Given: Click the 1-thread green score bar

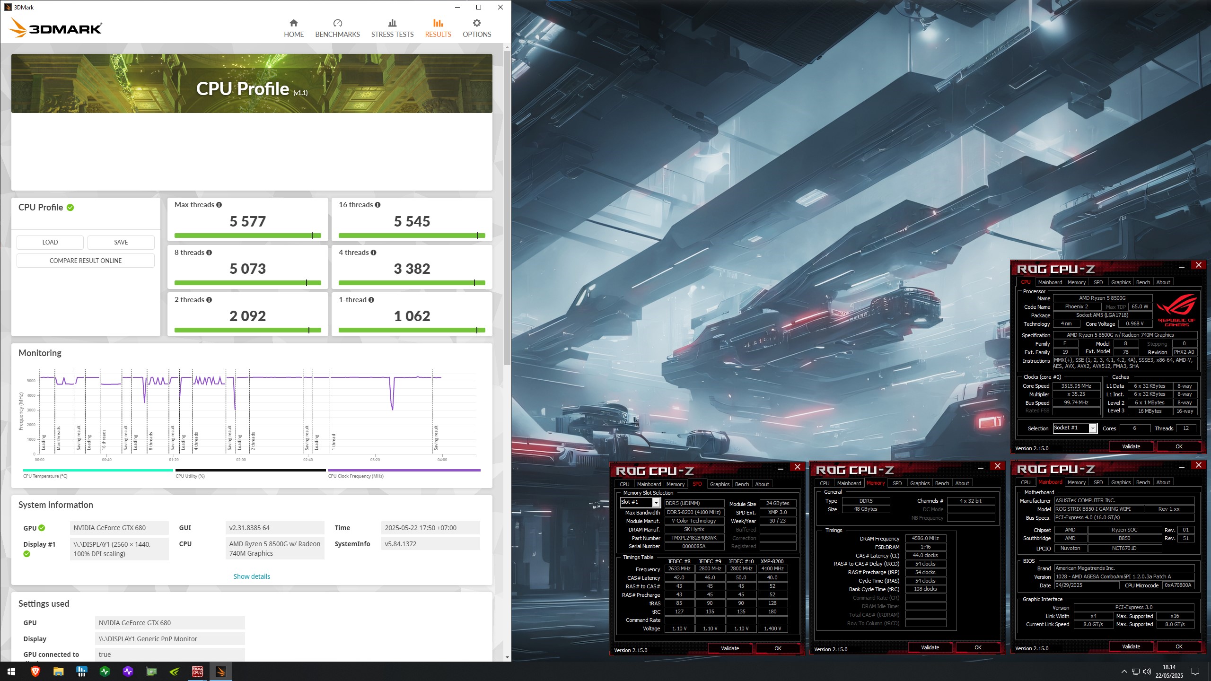Looking at the screenshot, I should point(412,330).
